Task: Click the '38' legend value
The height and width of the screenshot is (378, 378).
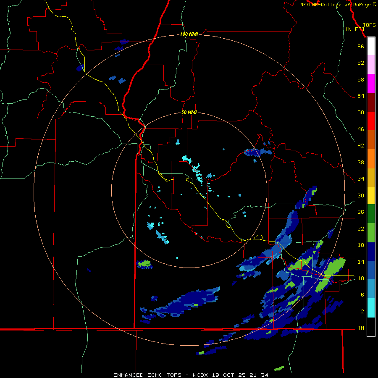Action: coord(361,163)
